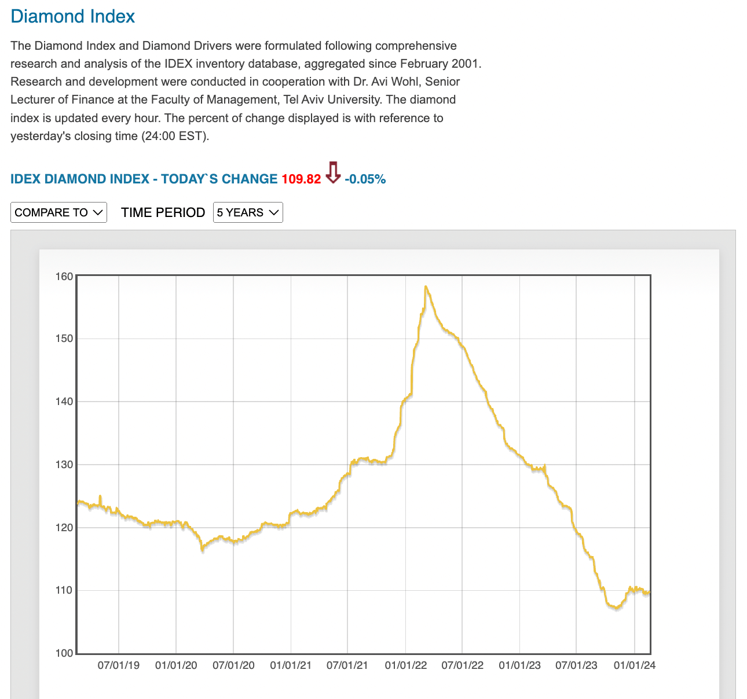Image resolution: width=747 pixels, height=699 pixels.
Task: Click the Diamond Index page heading
Action: 72,16
